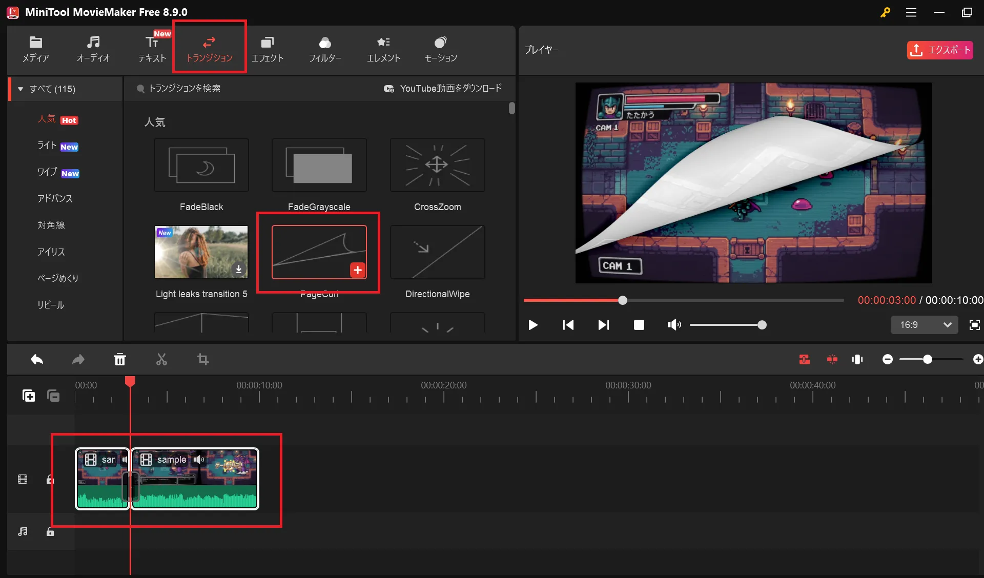Screen dimensions: 984x578
Task: Select the FadeBlack transition thumbnail
Action: [201, 165]
